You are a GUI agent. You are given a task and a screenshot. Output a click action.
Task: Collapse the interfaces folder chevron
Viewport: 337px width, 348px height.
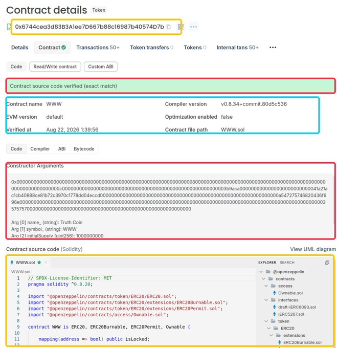[266, 300]
